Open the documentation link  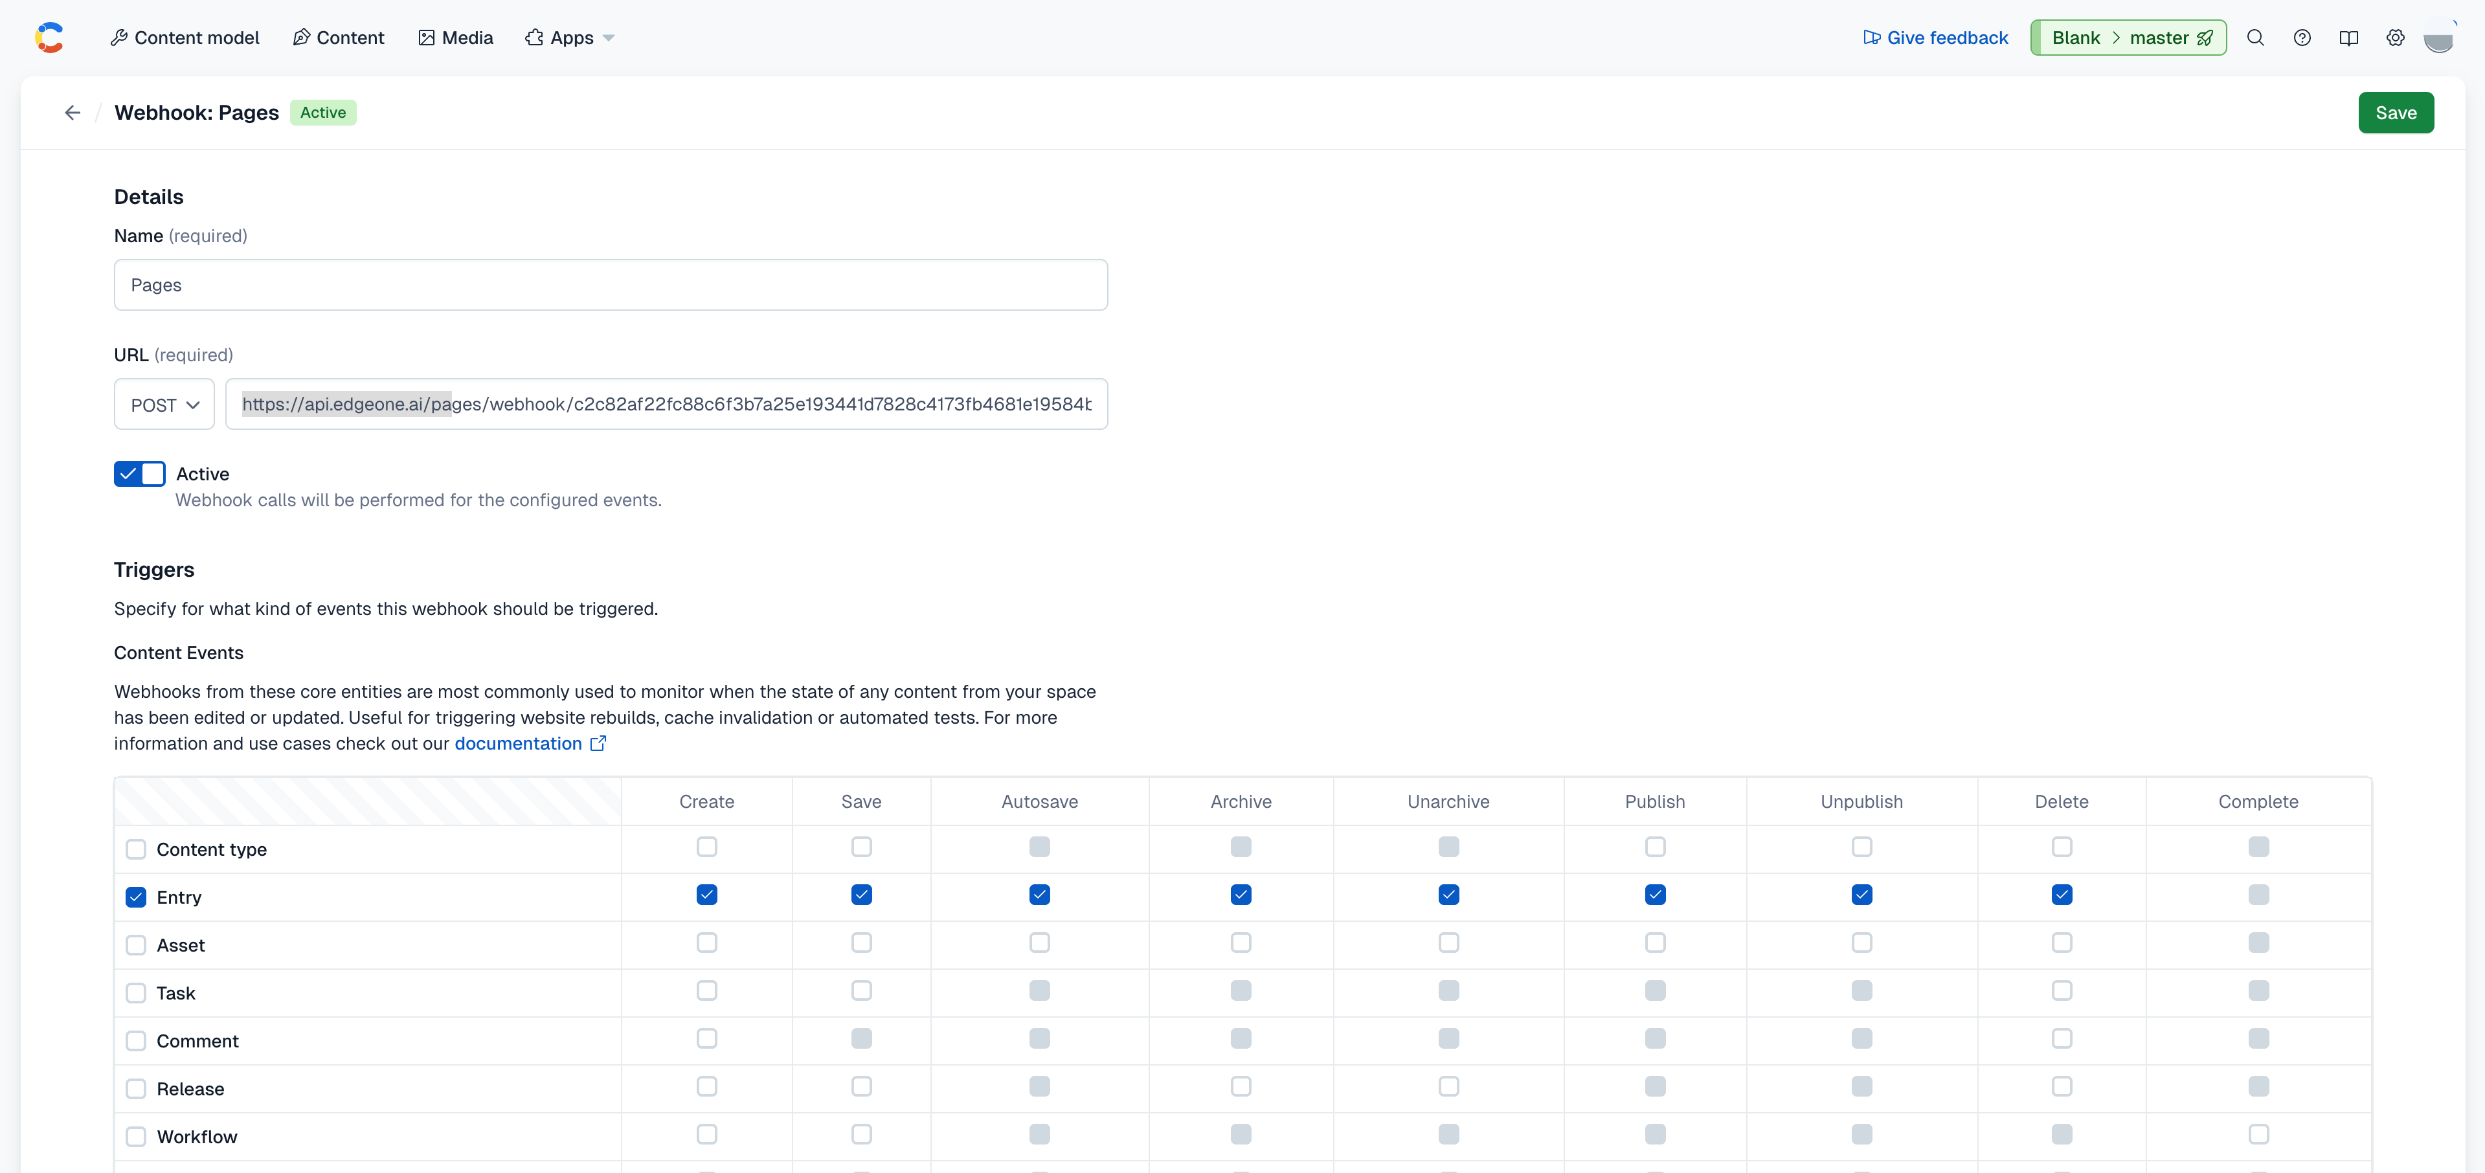click(x=518, y=743)
